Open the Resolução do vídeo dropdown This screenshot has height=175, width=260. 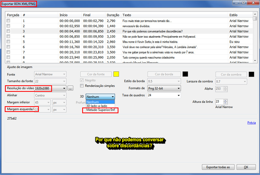point(64,88)
